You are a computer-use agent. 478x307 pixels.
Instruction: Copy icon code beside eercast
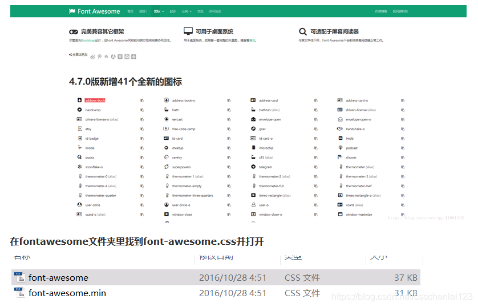pos(229,119)
